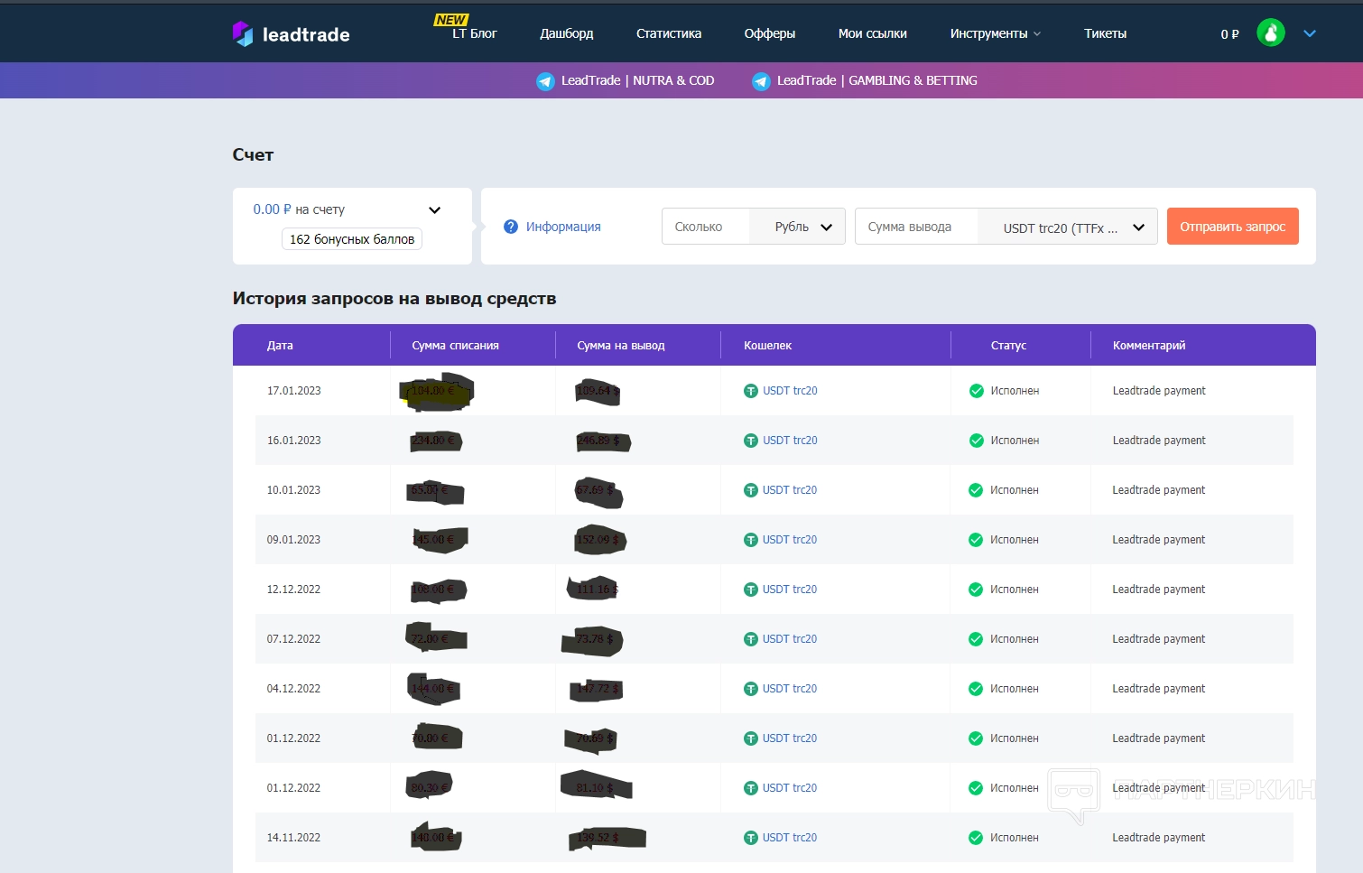Image resolution: width=1363 pixels, height=873 pixels.
Task: Click the Сумма списания column header
Action: point(455,345)
